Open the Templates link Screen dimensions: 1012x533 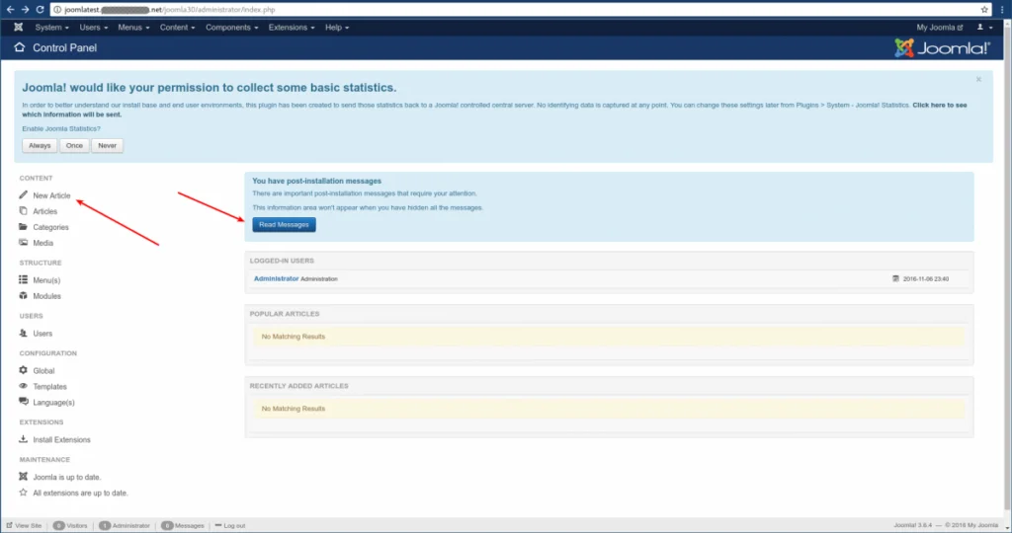49,387
